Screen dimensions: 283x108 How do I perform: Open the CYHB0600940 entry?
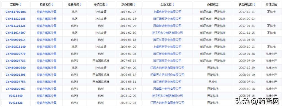[x=15, y=68]
